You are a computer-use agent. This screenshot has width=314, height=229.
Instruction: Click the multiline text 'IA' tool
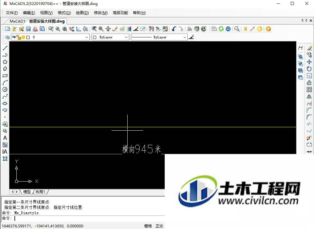tap(5, 152)
